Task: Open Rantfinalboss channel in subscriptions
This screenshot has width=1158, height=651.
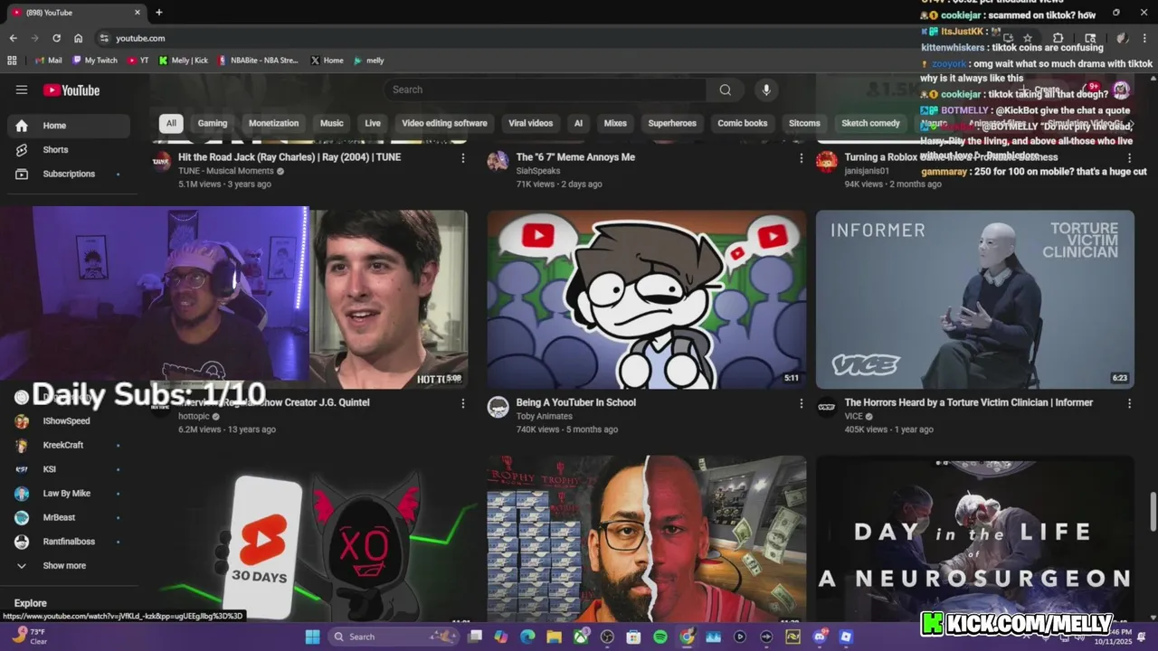Action: click(69, 542)
